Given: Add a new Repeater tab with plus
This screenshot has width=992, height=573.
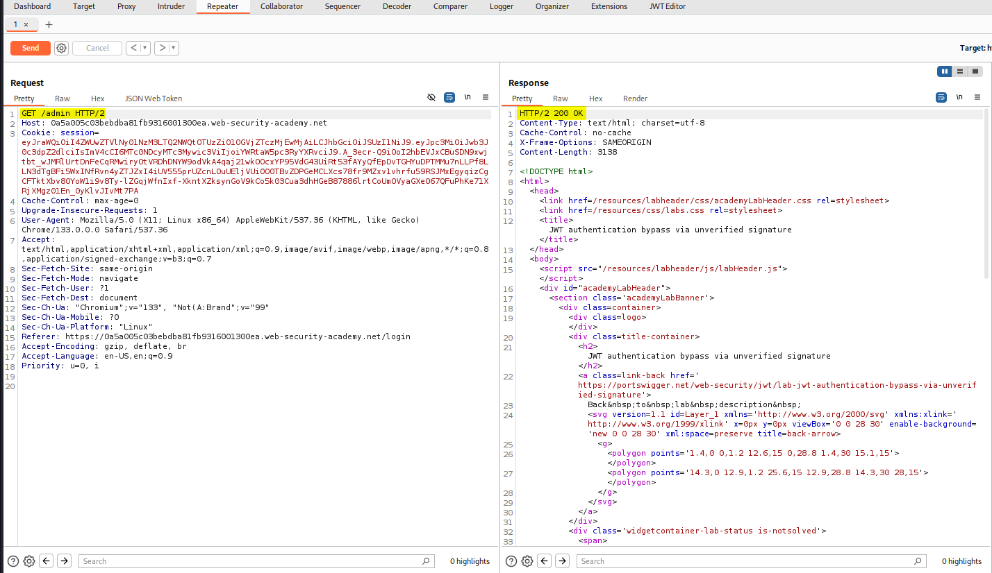Looking at the screenshot, I should click(x=49, y=24).
